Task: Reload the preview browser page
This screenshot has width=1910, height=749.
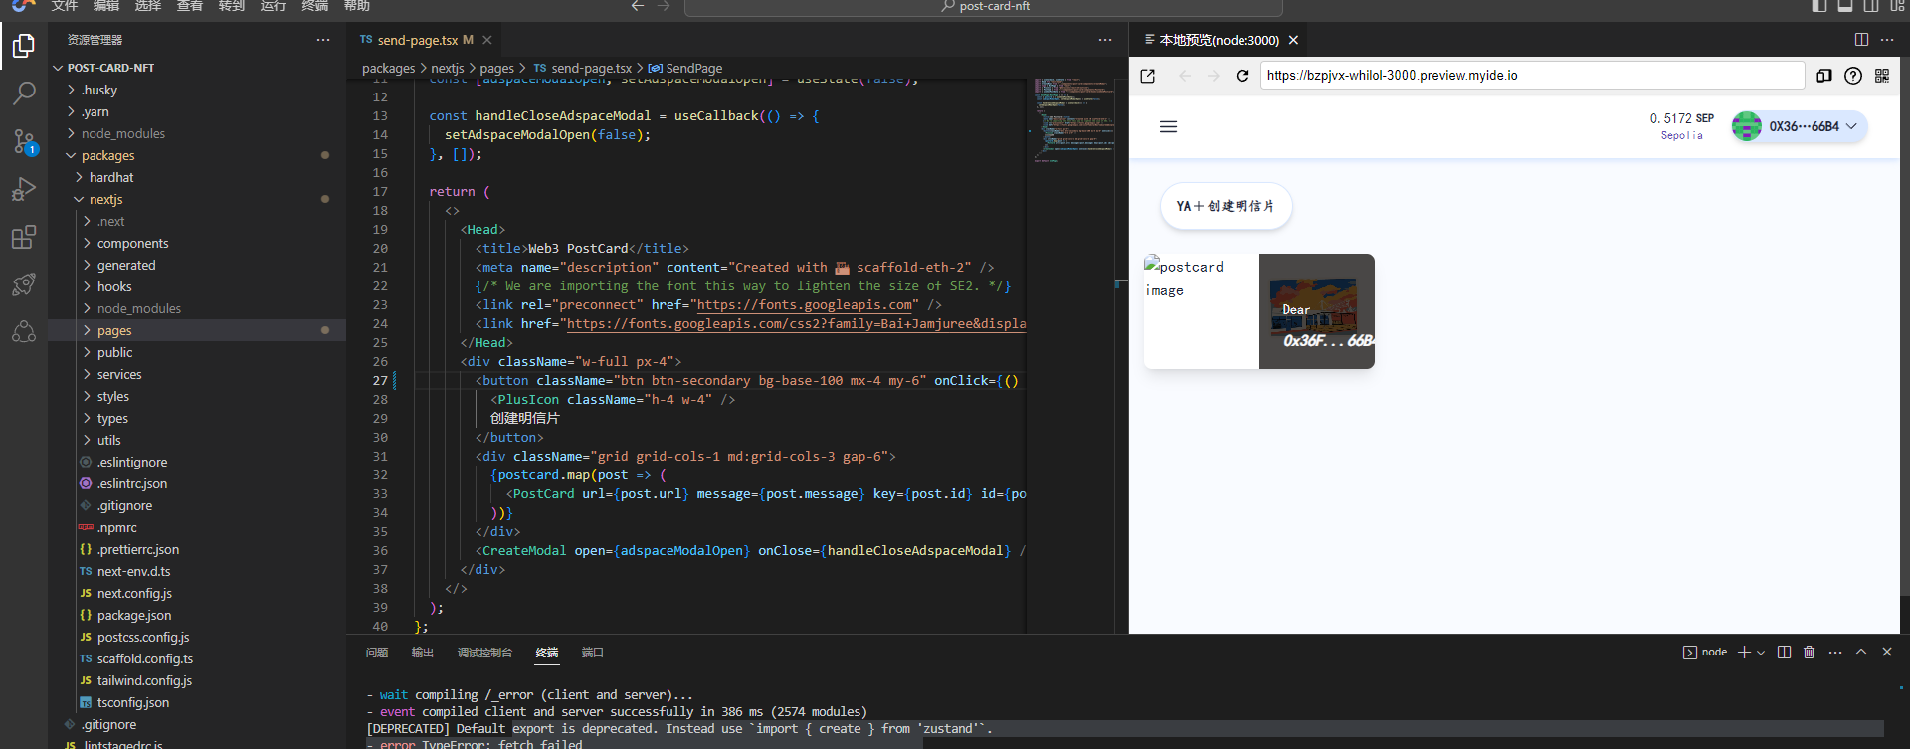Action: (x=1241, y=76)
